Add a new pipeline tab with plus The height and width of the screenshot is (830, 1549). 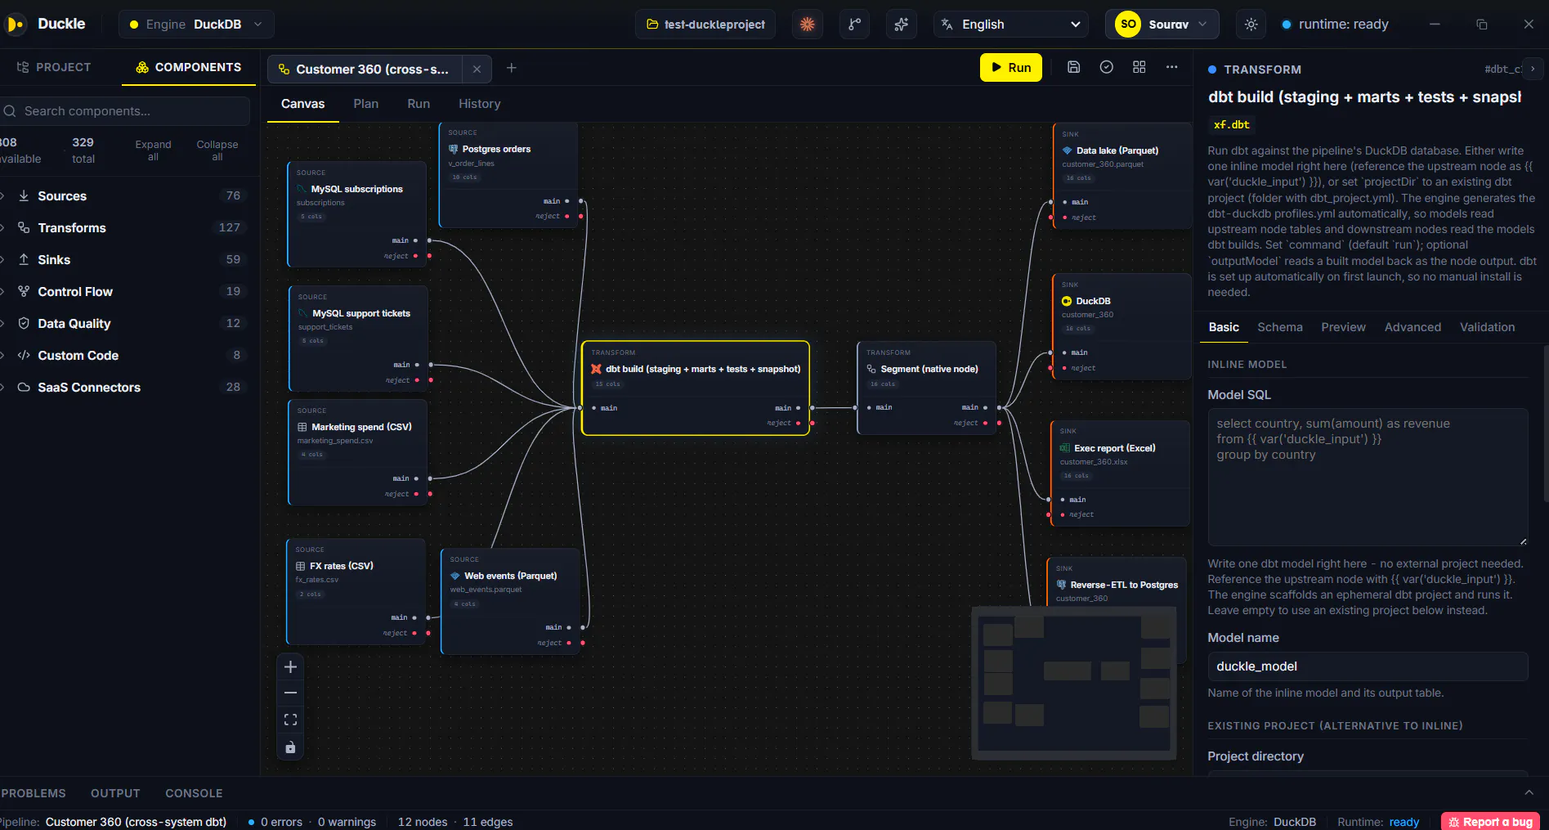[511, 68]
